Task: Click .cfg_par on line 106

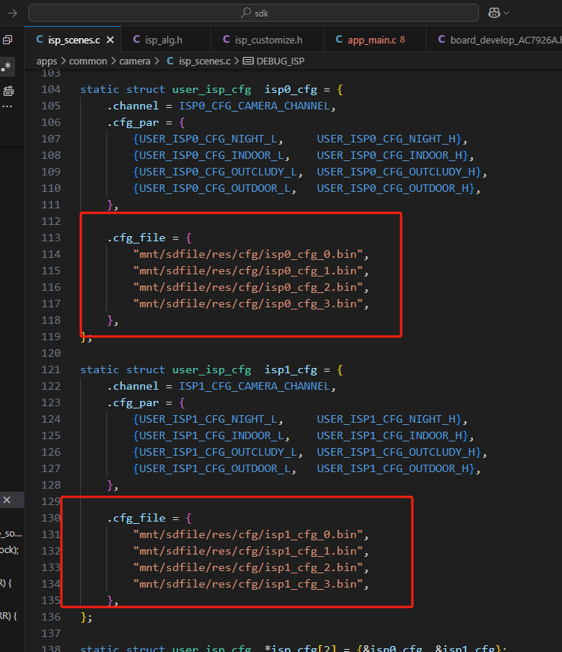Action: pyautogui.click(x=132, y=123)
